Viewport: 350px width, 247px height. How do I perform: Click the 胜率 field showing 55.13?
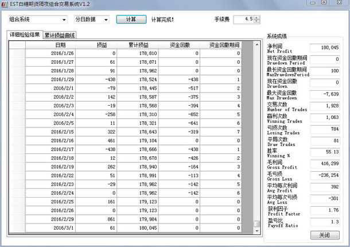[x=325, y=152]
